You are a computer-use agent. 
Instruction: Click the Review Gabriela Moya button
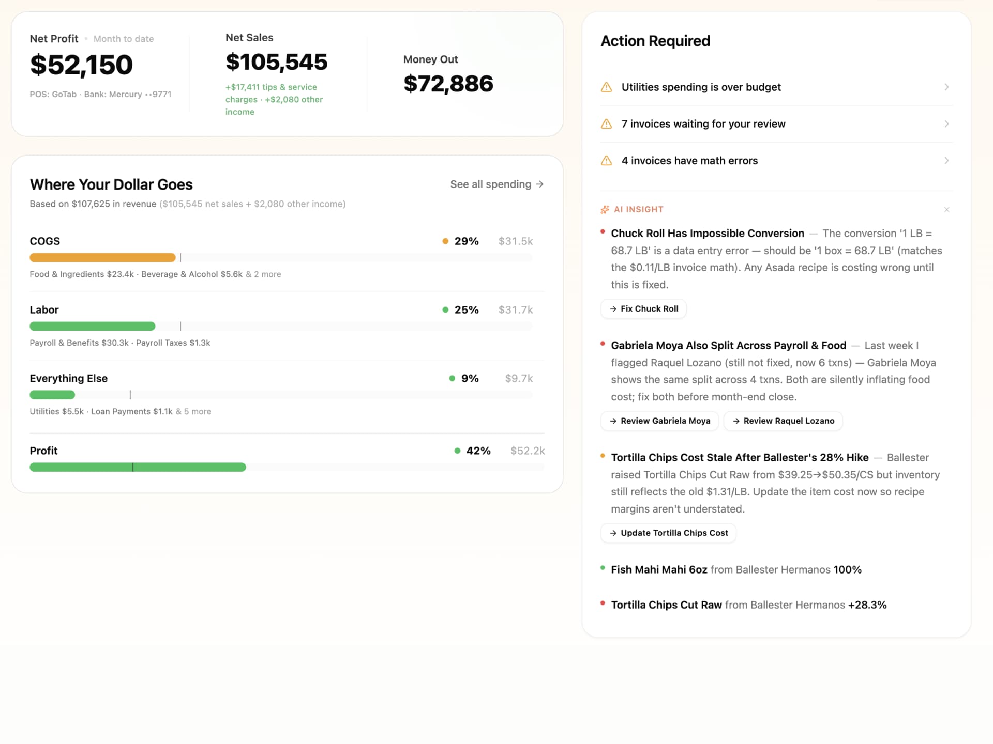(x=659, y=421)
